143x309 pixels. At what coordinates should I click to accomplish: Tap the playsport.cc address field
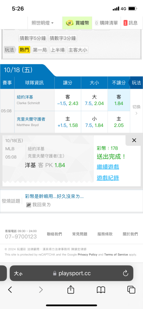[x=72, y=273]
